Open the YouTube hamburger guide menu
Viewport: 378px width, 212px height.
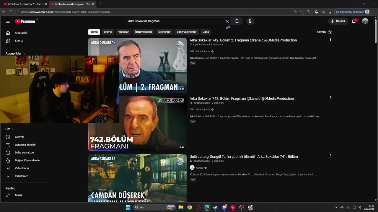pyautogui.click(x=8, y=21)
